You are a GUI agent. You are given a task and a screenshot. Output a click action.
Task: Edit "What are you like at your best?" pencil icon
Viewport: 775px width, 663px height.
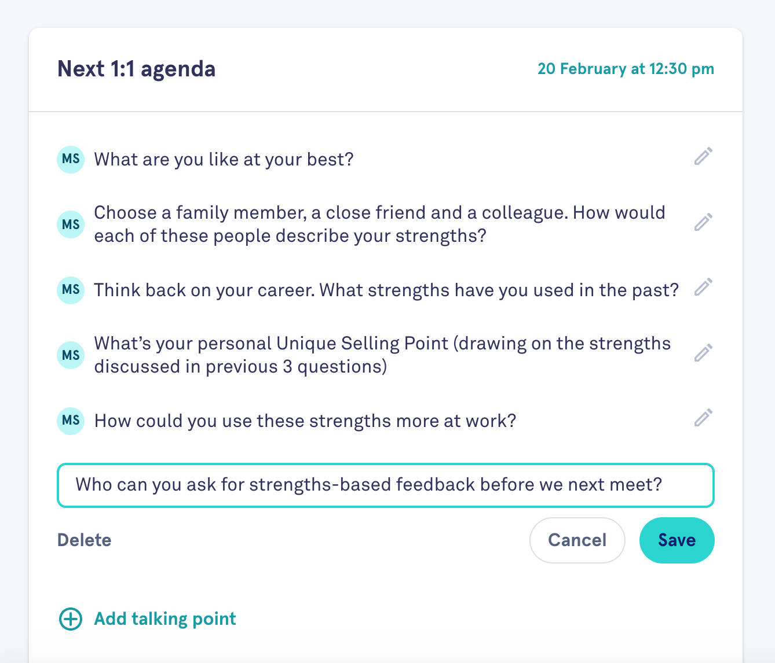coord(703,156)
